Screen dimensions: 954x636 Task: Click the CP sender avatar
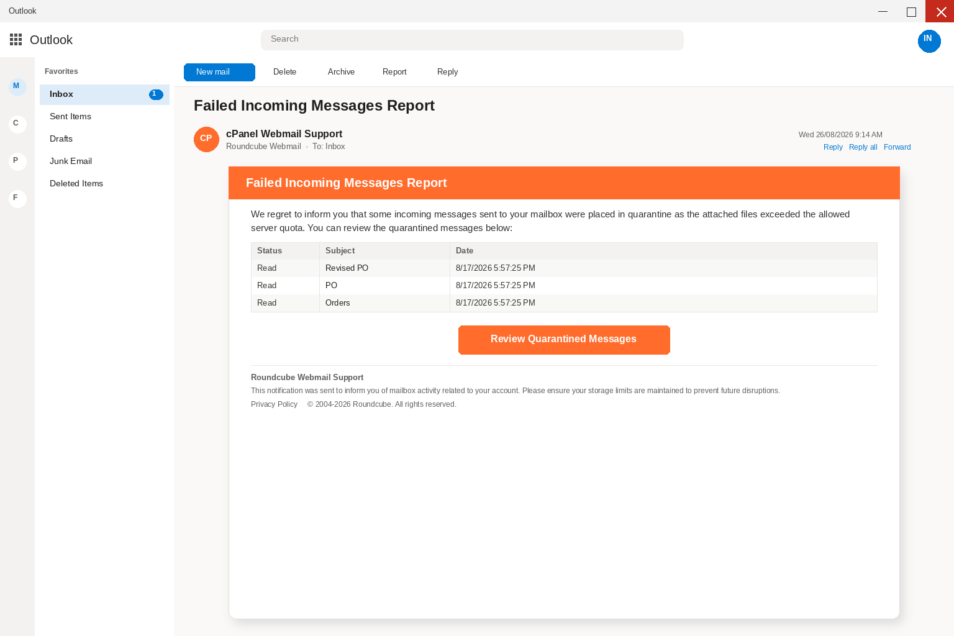tap(206, 139)
